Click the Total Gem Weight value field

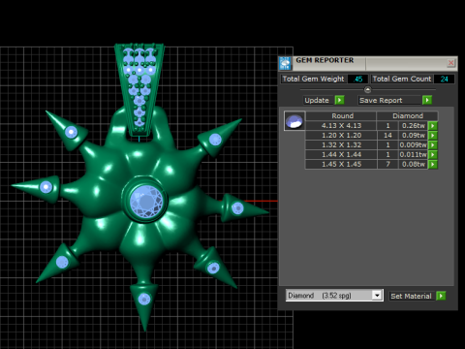pyautogui.click(x=357, y=79)
